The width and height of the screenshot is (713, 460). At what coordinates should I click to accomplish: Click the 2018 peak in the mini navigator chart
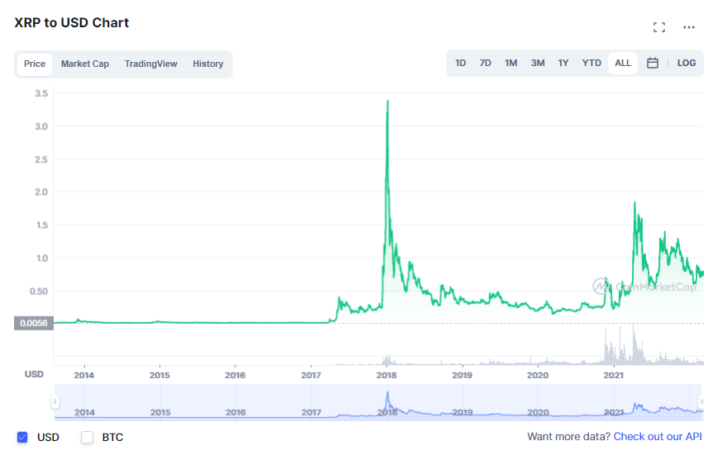point(387,394)
